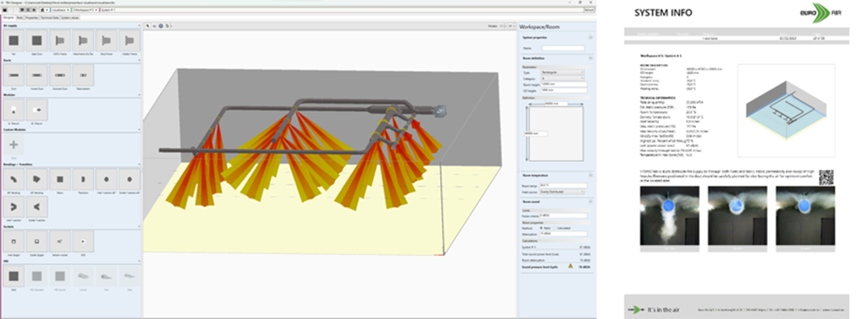This screenshot has height=319, width=861.
Task: Open the room Category dropdown
Action: pyautogui.click(x=563, y=78)
